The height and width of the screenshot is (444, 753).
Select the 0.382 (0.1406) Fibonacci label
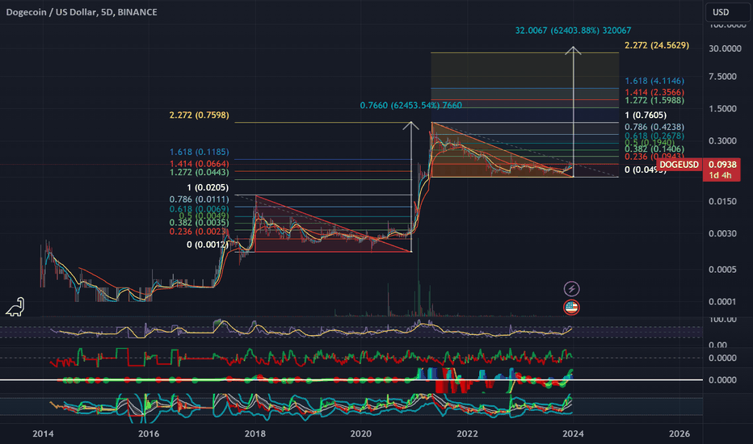654,149
